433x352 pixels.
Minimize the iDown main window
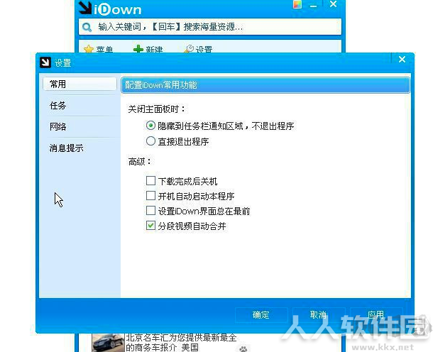(x=313, y=6)
